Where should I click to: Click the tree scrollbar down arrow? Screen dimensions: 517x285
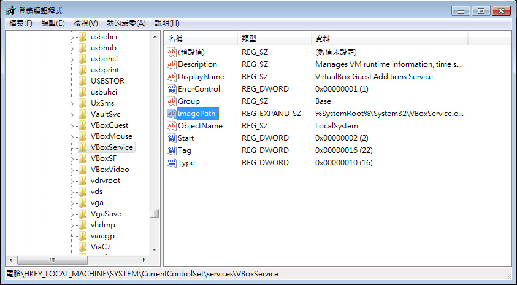tap(155, 249)
